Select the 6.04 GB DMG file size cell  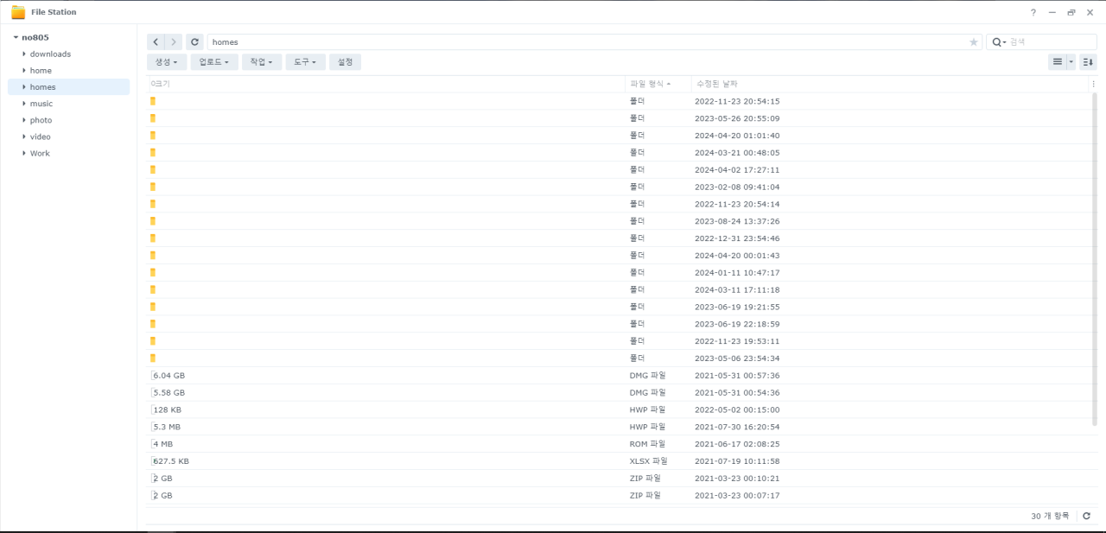tap(169, 376)
